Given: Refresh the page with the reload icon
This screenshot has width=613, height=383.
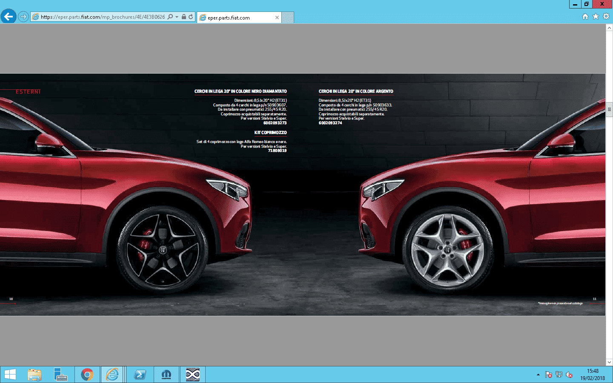Looking at the screenshot, I should point(191,17).
